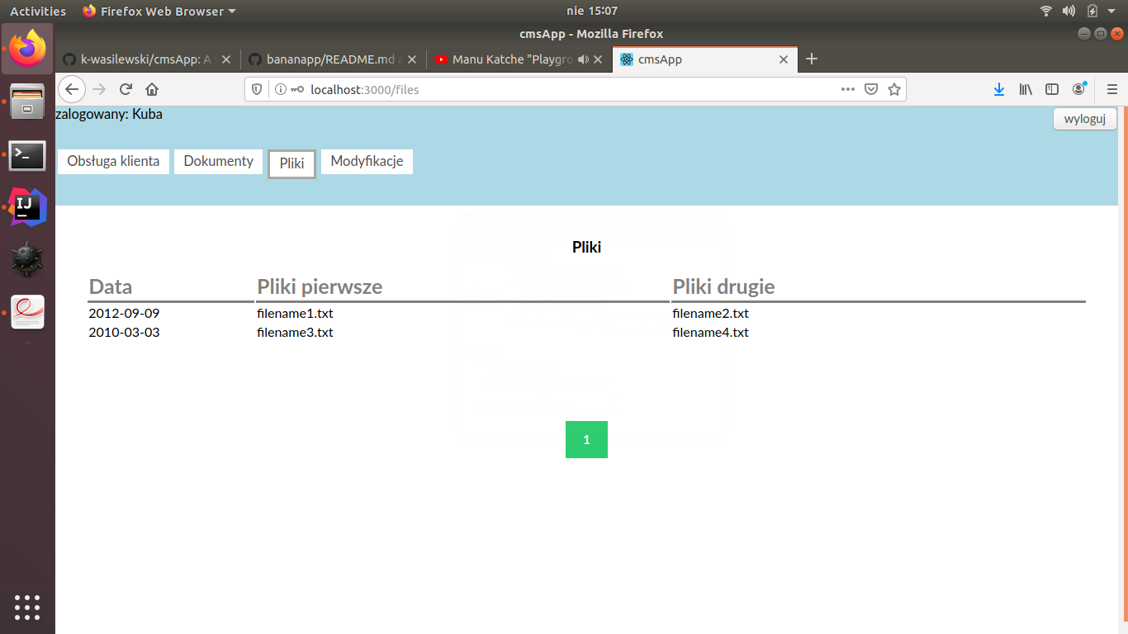Image resolution: width=1128 pixels, height=634 pixels.
Task: Close the active cmsApp tab
Action: 784,59
